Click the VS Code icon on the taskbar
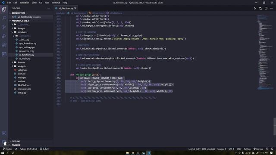276x155 pixels. pyautogui.click(x=149, y=153)
